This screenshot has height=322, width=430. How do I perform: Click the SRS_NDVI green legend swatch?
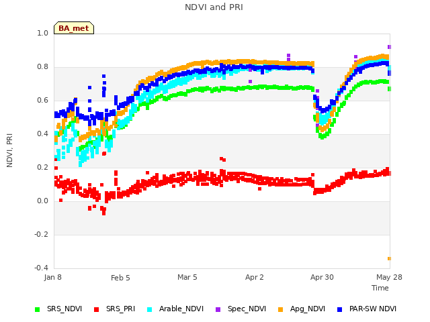coord(38,309)
